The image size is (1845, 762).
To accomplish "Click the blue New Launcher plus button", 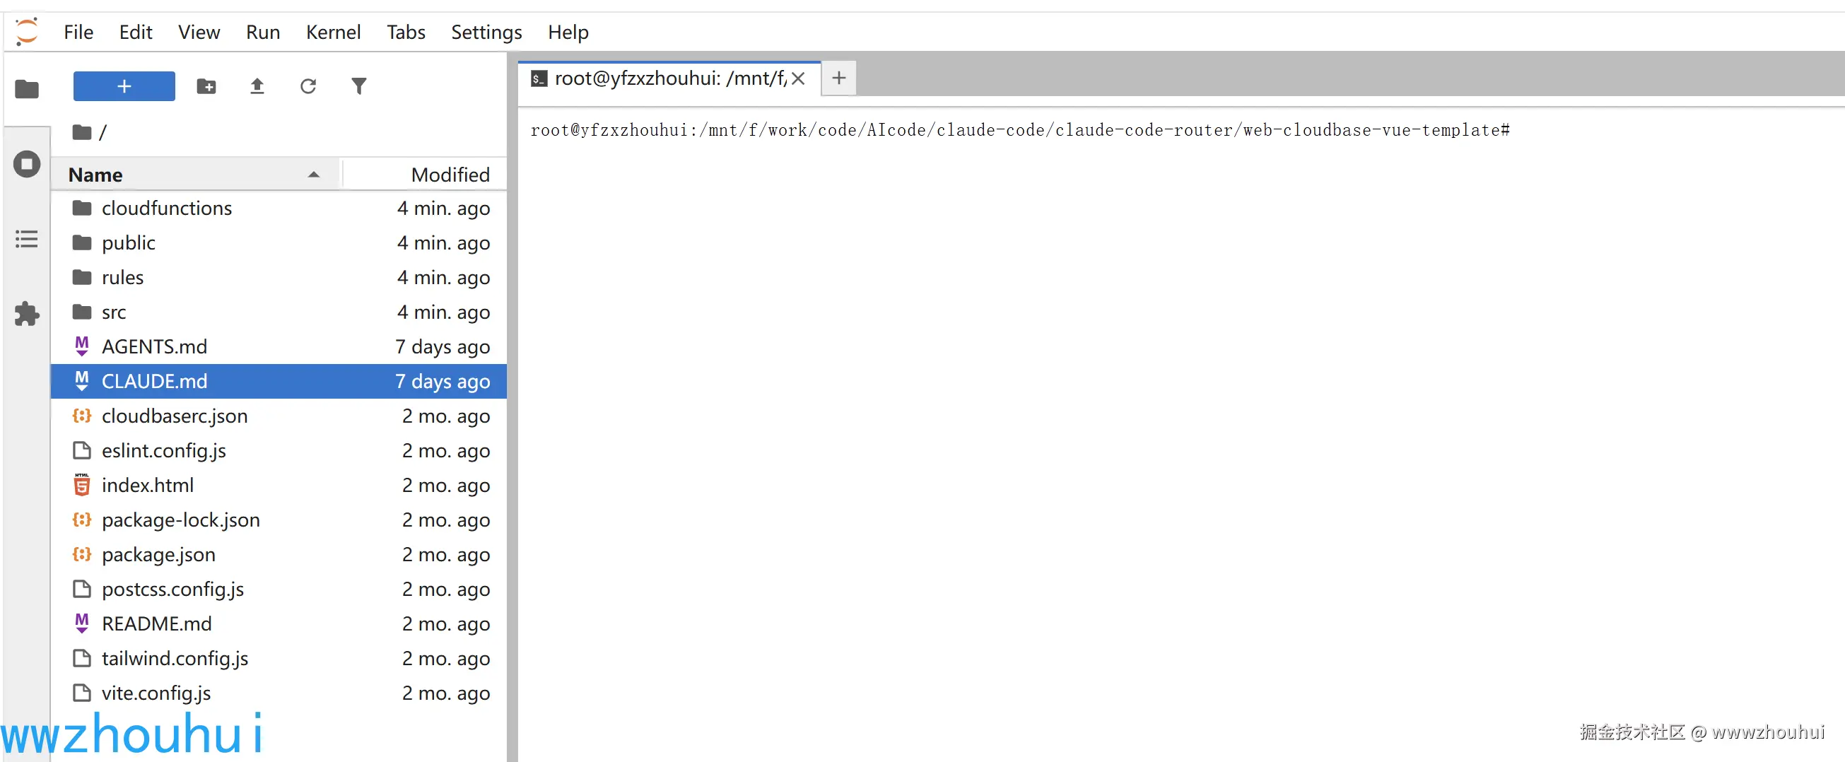I will [124, 86].
